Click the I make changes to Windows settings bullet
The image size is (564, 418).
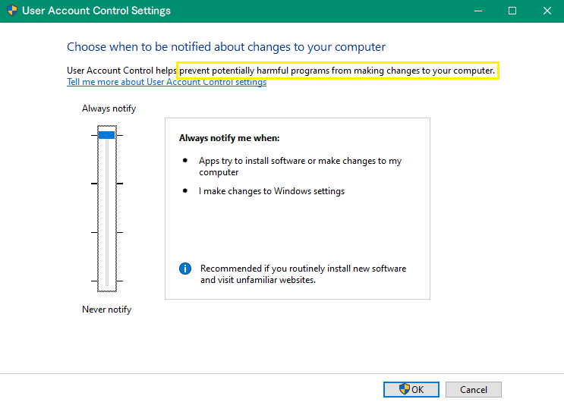(272, 191)
